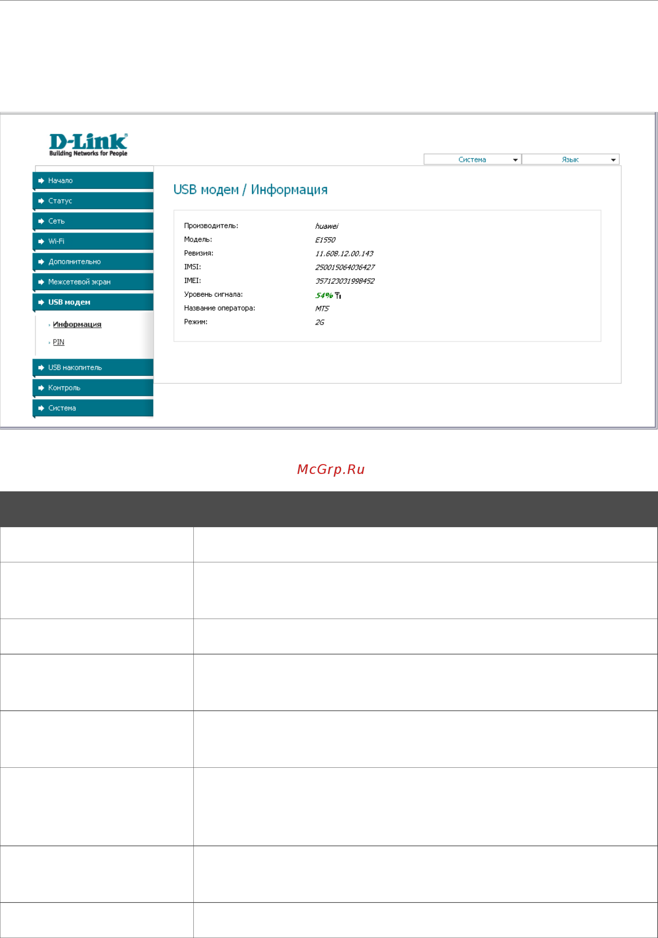The image size is (658, 938).
Task: Click the arrow icon beside sidebar Система
Action: [x=41, y=408]
